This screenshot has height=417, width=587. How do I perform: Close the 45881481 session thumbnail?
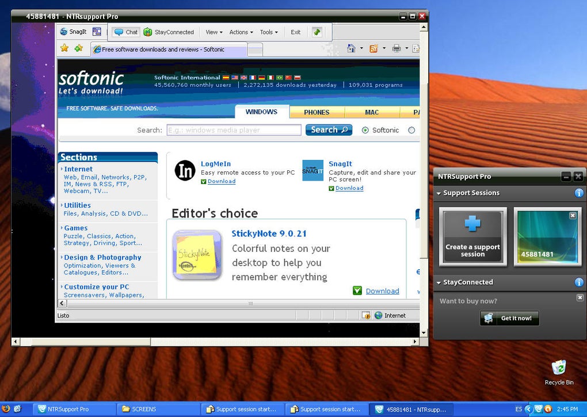(x=573, y=216)
